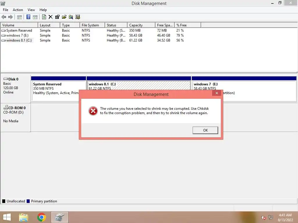Click the red error icon in the dialog

93,111
